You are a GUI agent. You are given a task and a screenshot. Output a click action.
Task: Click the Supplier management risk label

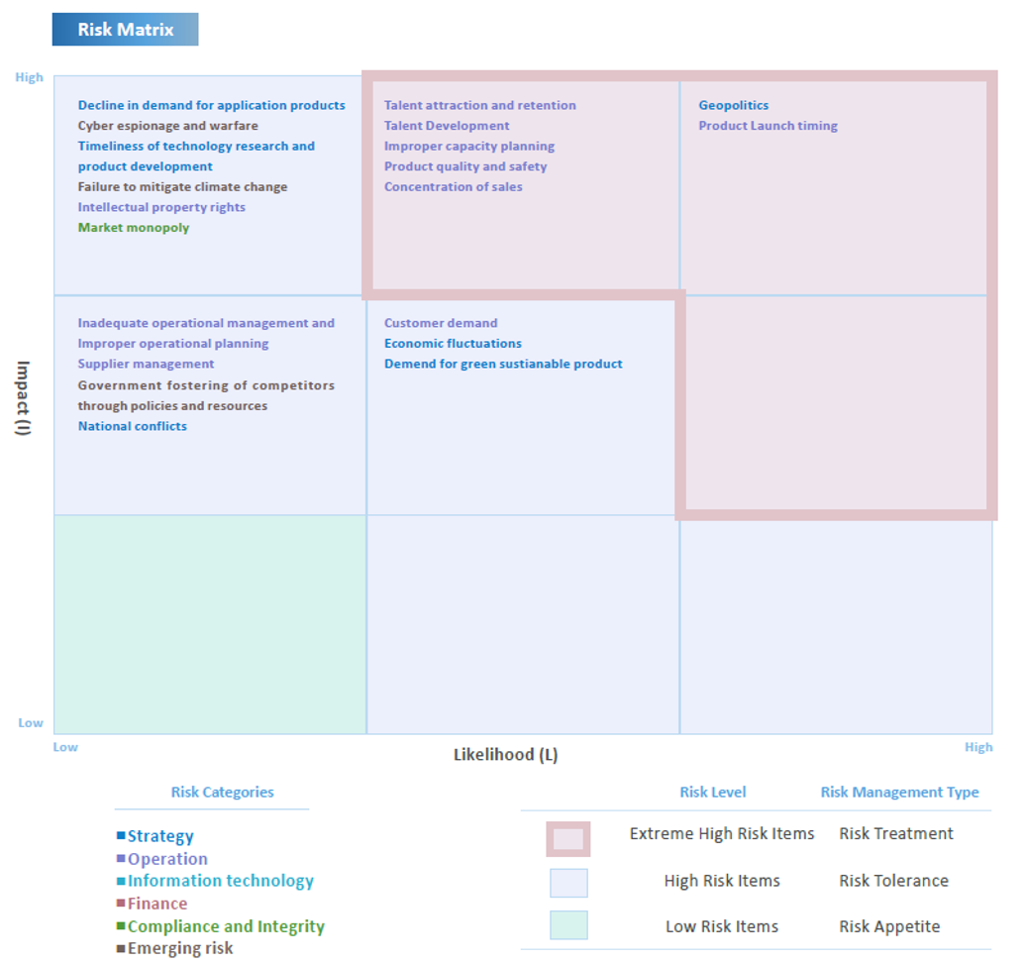[x=146, y=364]
